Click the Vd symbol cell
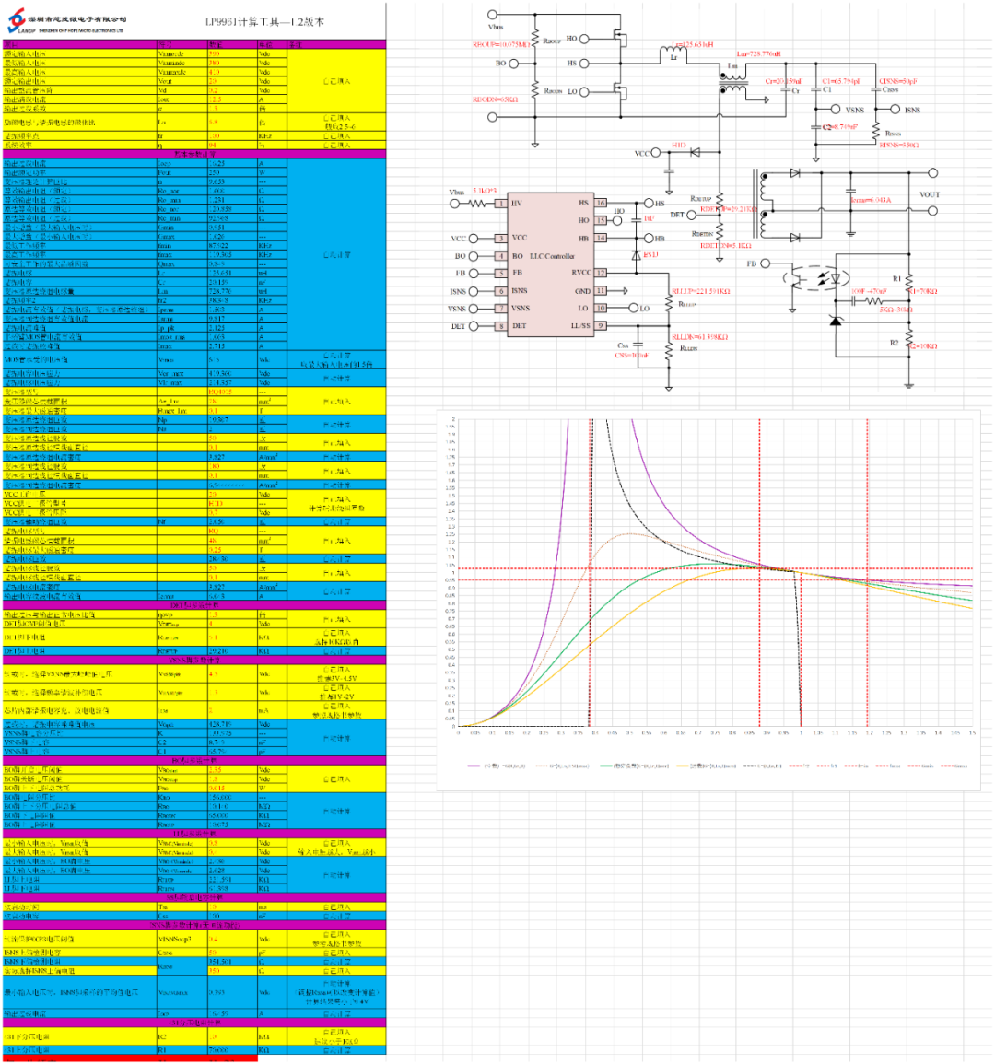Image resolution: width=995 pixels, height=1064 pixels. coord(181,89)
